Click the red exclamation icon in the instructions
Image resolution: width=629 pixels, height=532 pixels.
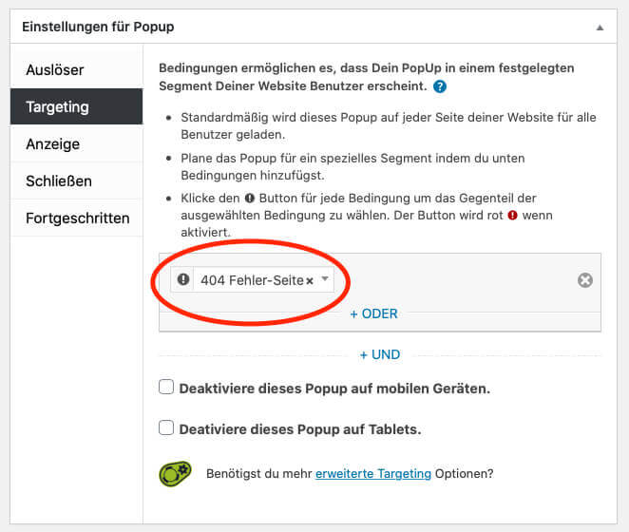point(512,216)
